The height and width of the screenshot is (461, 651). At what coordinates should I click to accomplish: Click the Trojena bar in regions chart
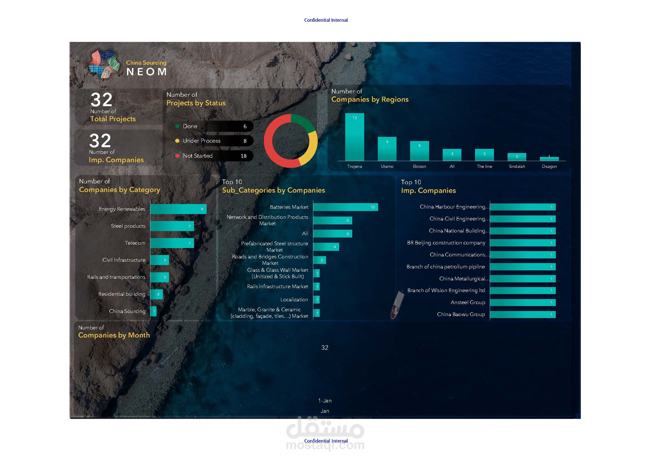click(354, 137)
